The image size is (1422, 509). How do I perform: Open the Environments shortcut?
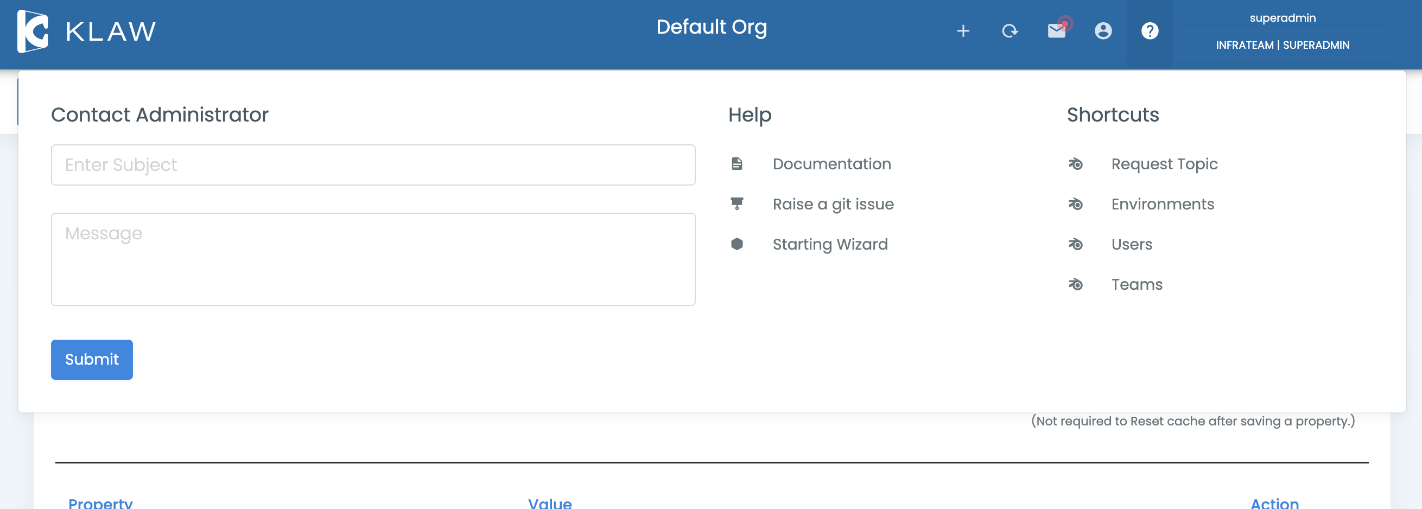click(x=1163, y=204)
